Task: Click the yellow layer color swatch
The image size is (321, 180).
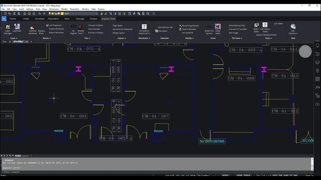Action: pos(62,13)
